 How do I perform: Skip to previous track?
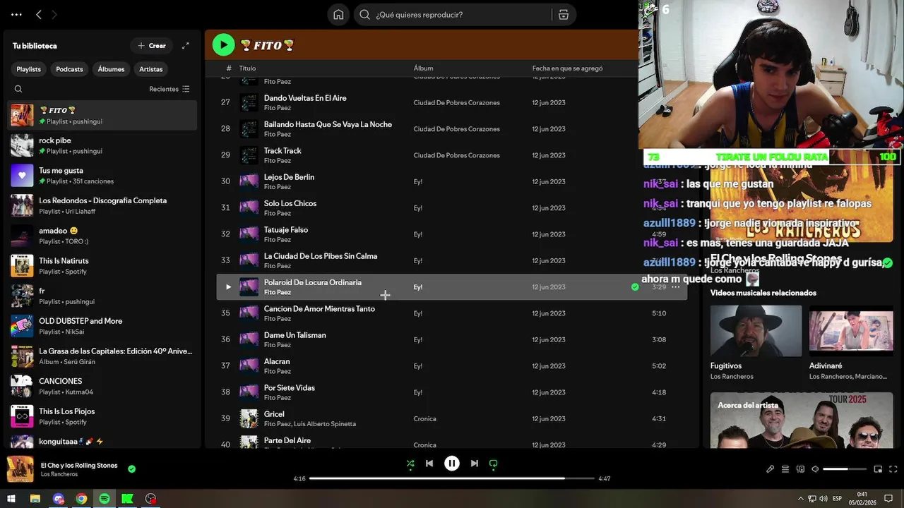429,464
